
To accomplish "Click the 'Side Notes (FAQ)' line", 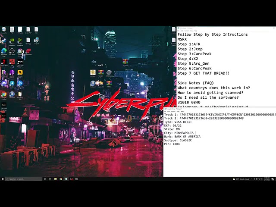I will (x=195, y=83).
